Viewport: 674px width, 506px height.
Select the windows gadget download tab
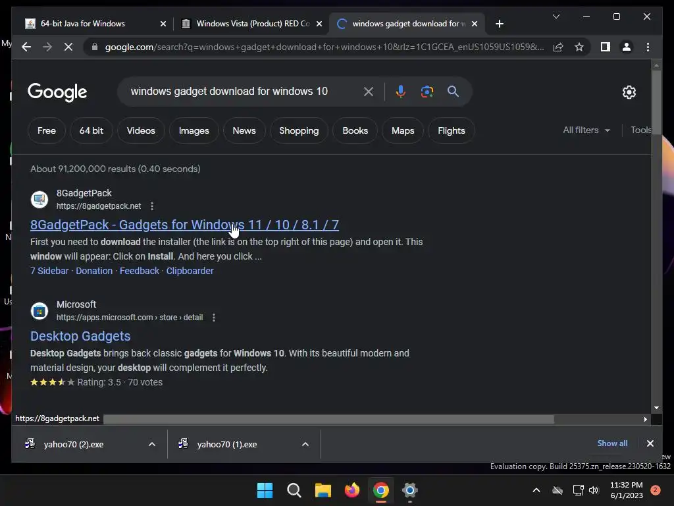pyautogui.click(x=406, y=24)
